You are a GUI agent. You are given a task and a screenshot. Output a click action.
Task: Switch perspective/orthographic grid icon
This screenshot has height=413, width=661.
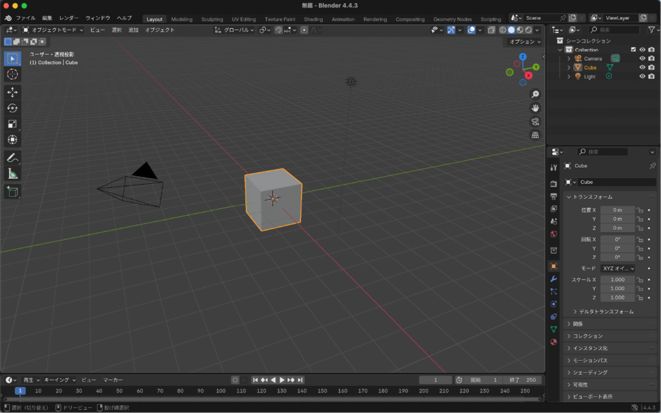pos(535,136)
